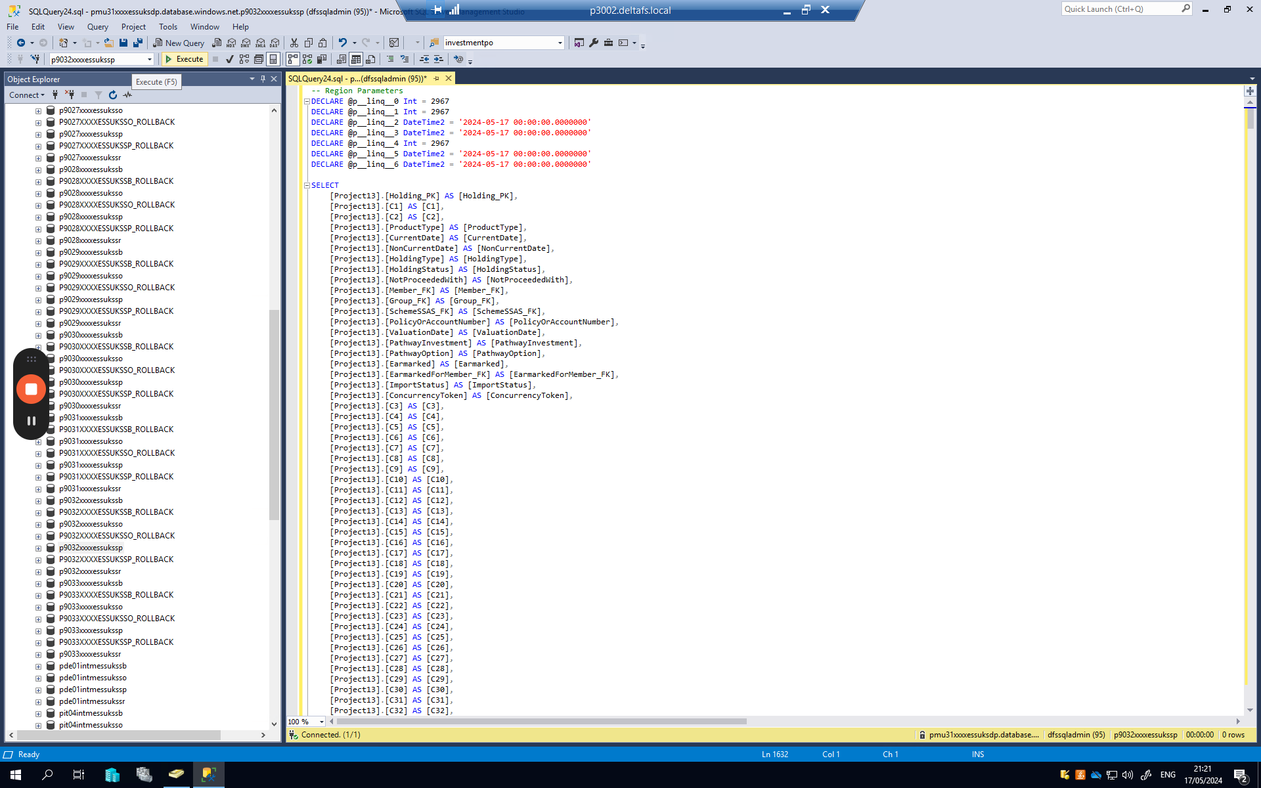Viewport: 1261px width, 788px height.
Task: Click the Display Estimated Execution Plan icon
Action: (x=244, y=59)
